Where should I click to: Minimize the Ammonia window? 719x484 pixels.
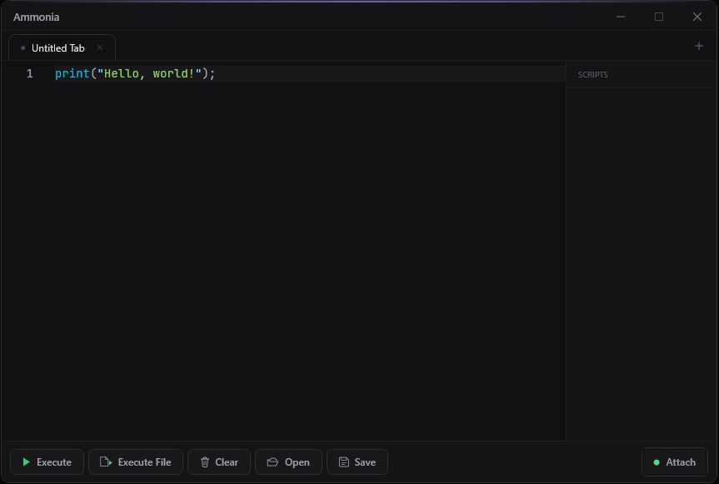(621, 17)
